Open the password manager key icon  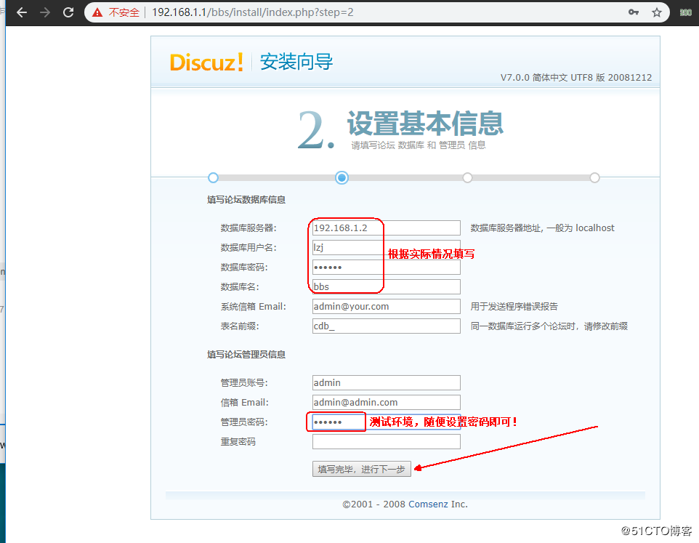pyautogui.click(x=634, y=12)
